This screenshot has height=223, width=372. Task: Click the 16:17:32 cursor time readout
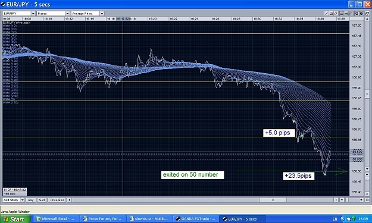[x=15, y=190]
